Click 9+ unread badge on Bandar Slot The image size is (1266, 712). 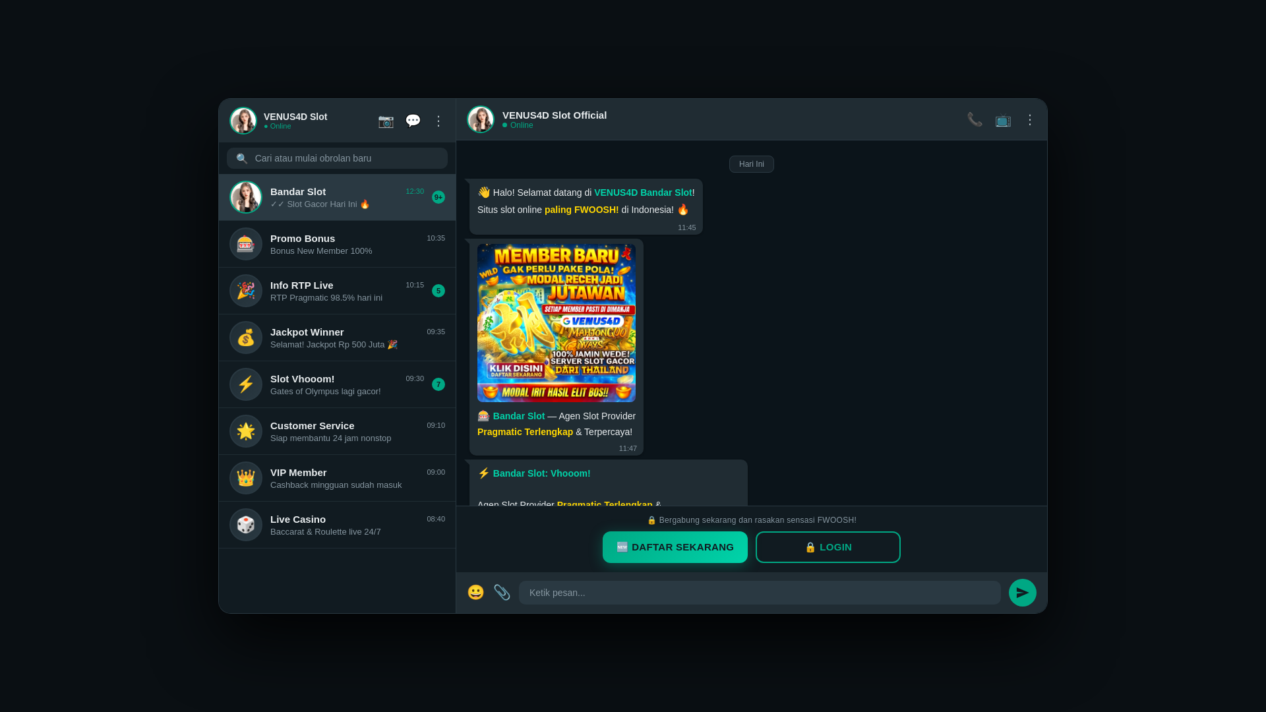coord(438,197)
